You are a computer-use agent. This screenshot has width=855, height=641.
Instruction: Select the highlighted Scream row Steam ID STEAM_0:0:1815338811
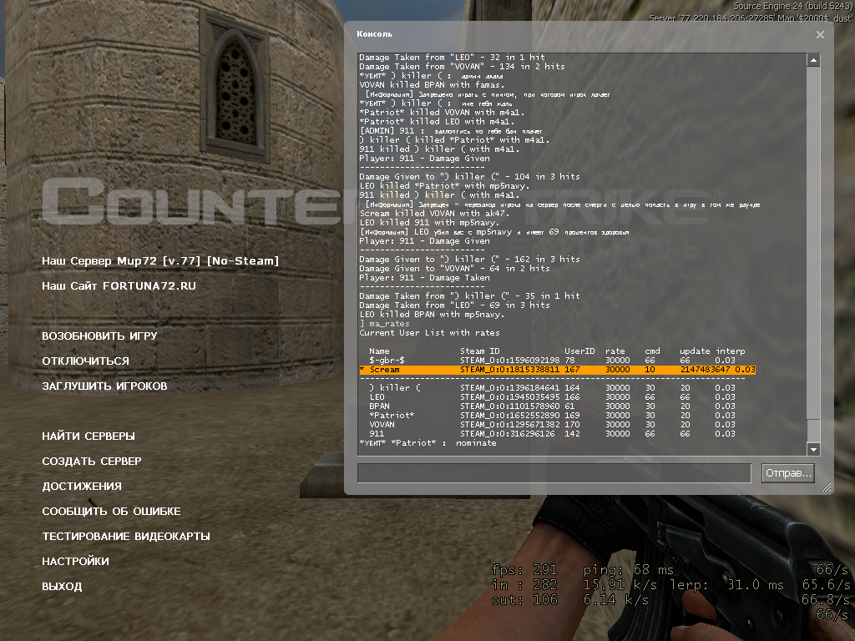coord(510,370)
